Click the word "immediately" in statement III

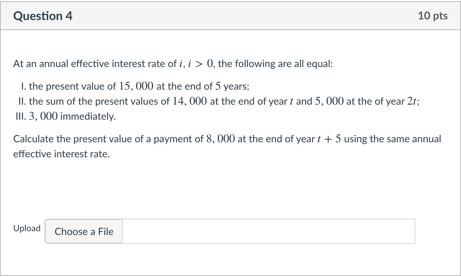coord(88,116)
